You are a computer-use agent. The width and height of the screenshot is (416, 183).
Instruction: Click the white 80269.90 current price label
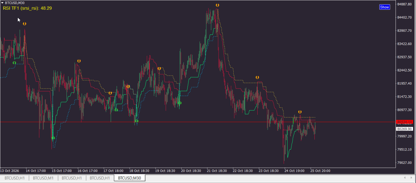coord(405,129)
